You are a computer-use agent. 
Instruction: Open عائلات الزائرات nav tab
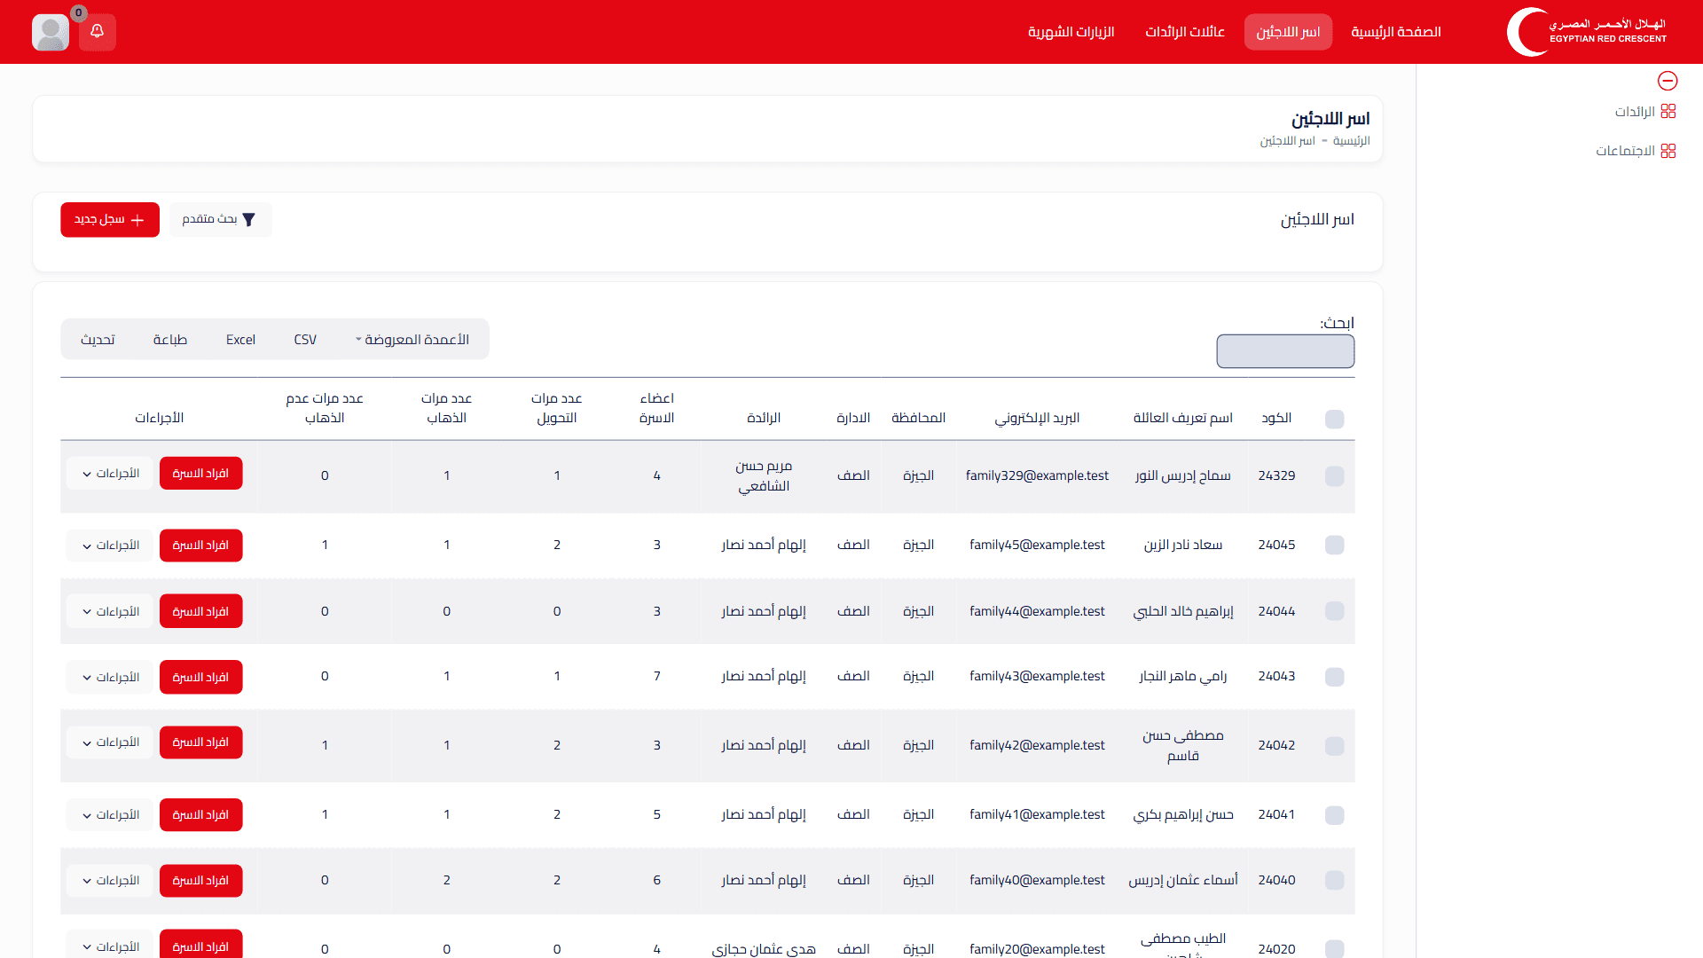tap(1185, 32)
